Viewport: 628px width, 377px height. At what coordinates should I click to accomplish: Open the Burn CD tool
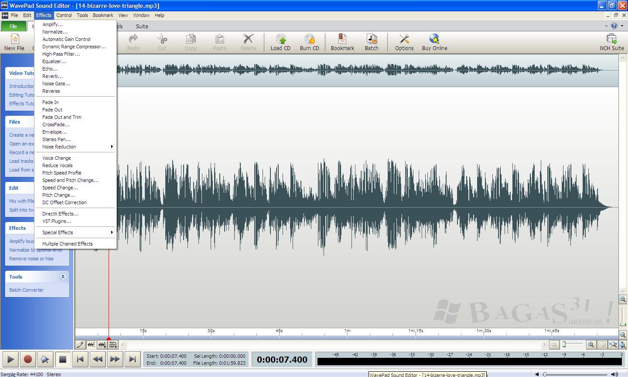point(309,42)
